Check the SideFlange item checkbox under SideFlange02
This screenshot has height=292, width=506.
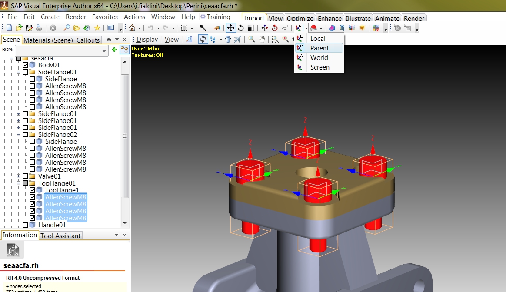click(32, 141)
